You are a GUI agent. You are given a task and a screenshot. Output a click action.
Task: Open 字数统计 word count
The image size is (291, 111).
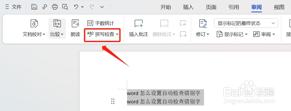(101, 23)
